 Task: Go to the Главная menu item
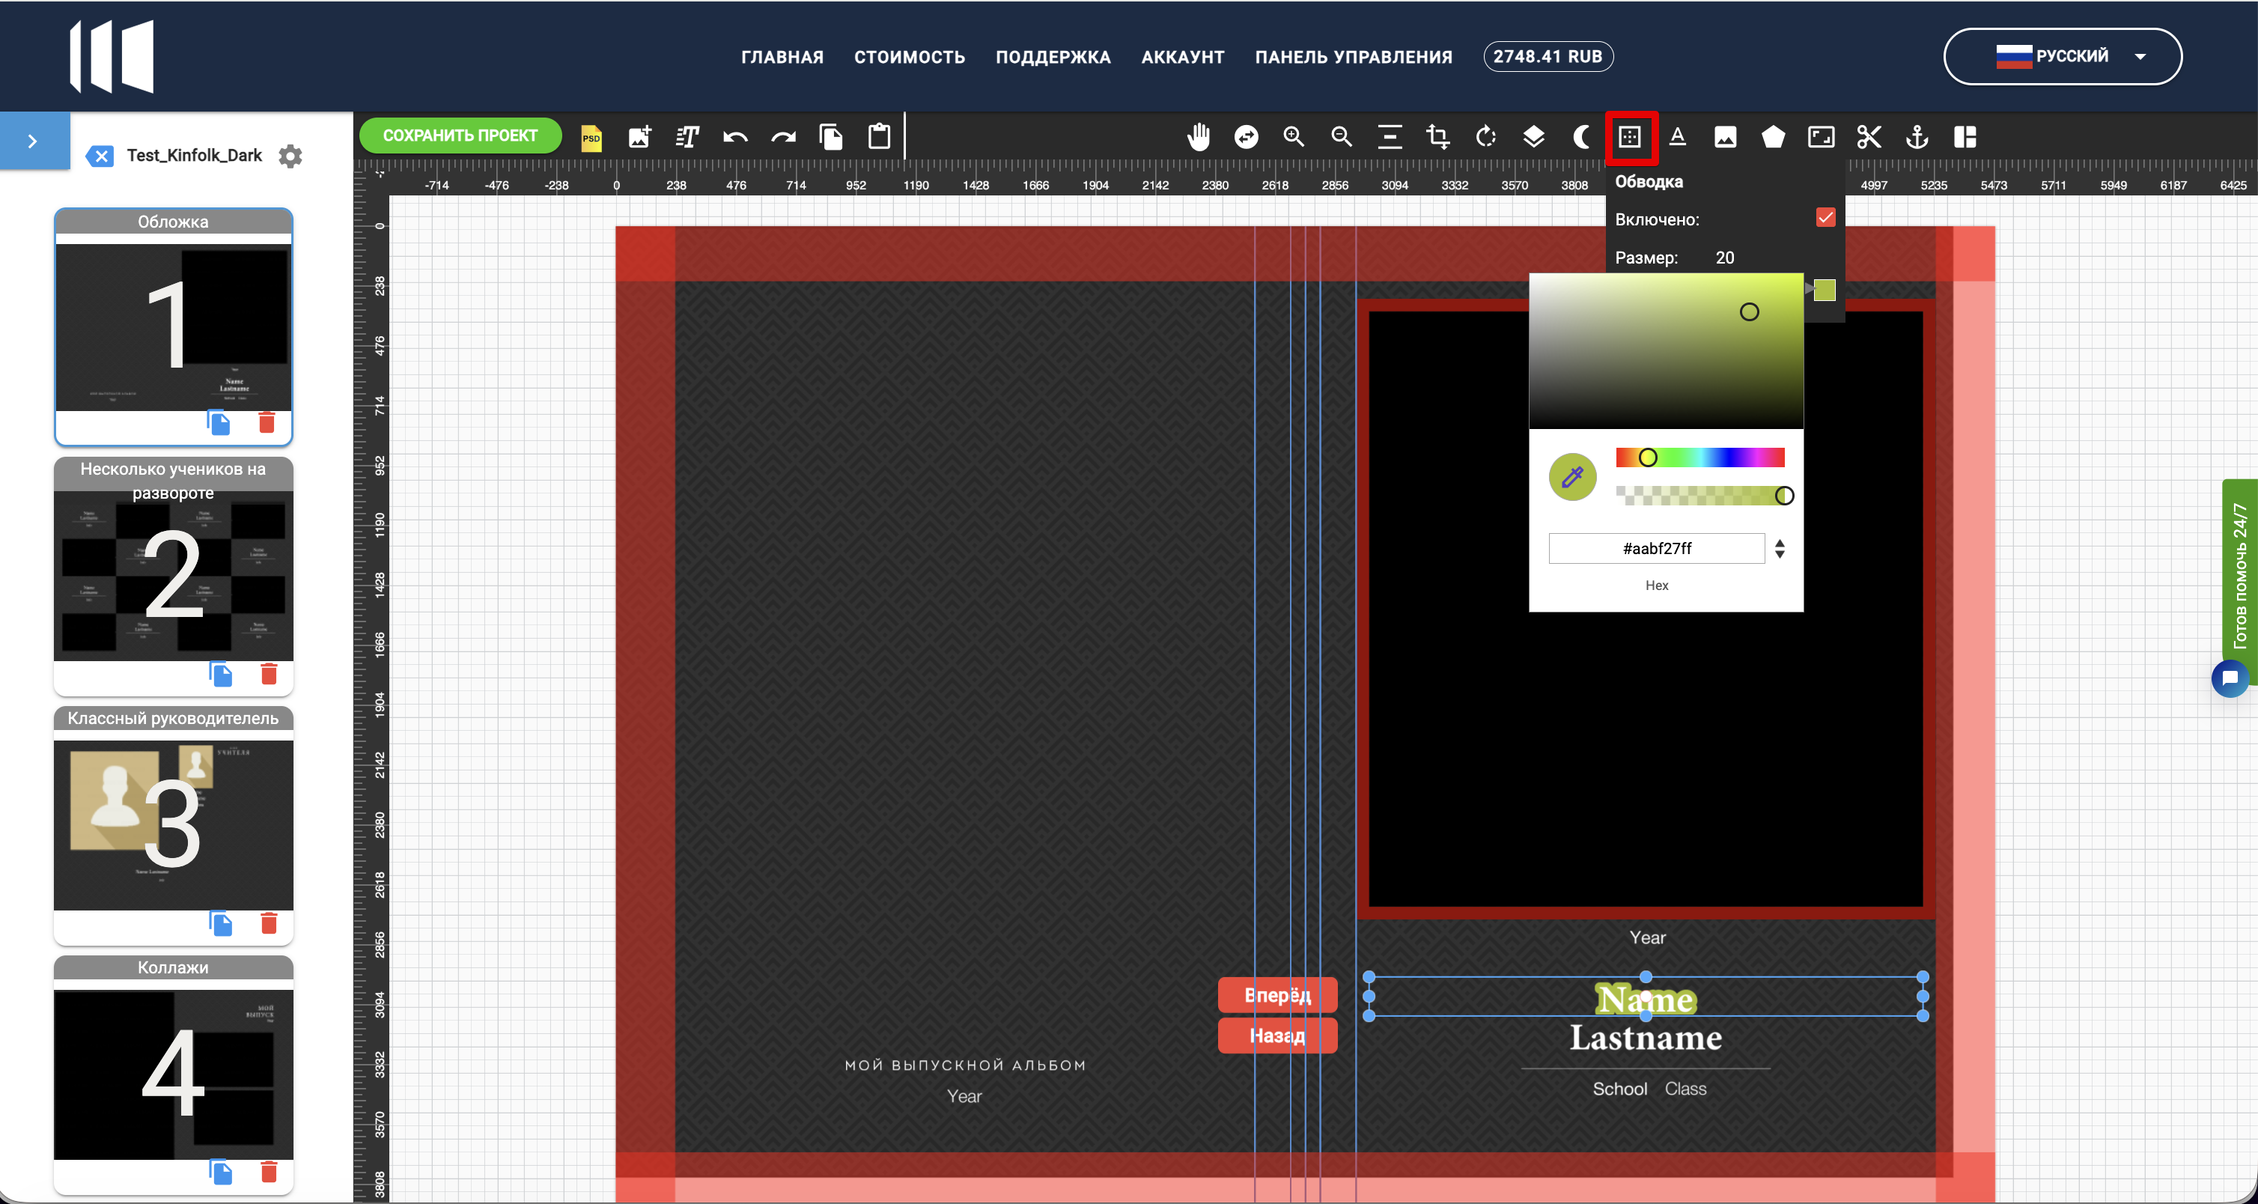coord(783,57)
